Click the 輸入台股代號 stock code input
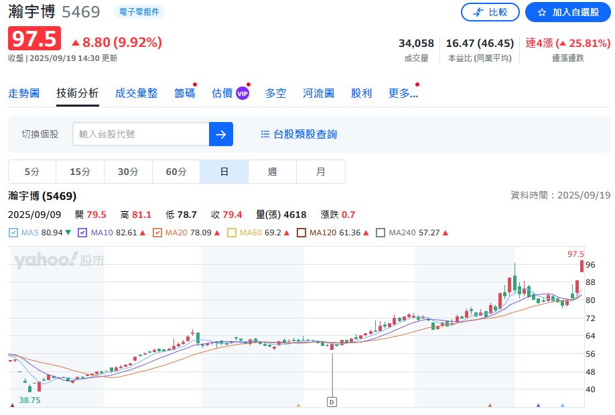Image resolution: width=615 pixels, height=415 pixels. coord(141,134)
